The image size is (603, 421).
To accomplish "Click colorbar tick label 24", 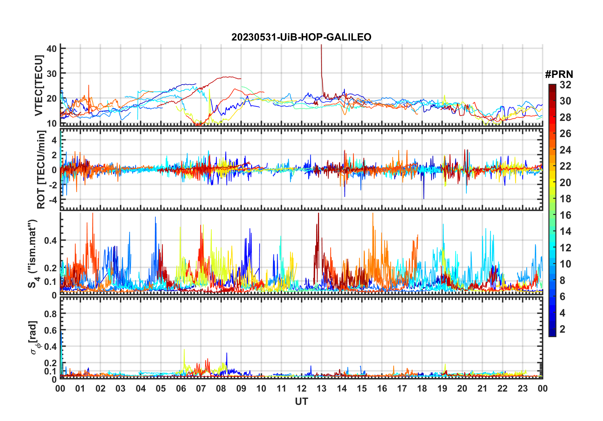I will pyautogui.click(x=565, y=150).
